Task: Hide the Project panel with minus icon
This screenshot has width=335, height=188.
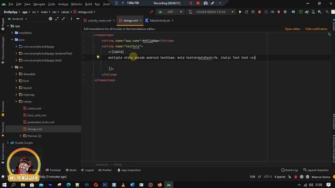Action: click(x=78, y=19)
